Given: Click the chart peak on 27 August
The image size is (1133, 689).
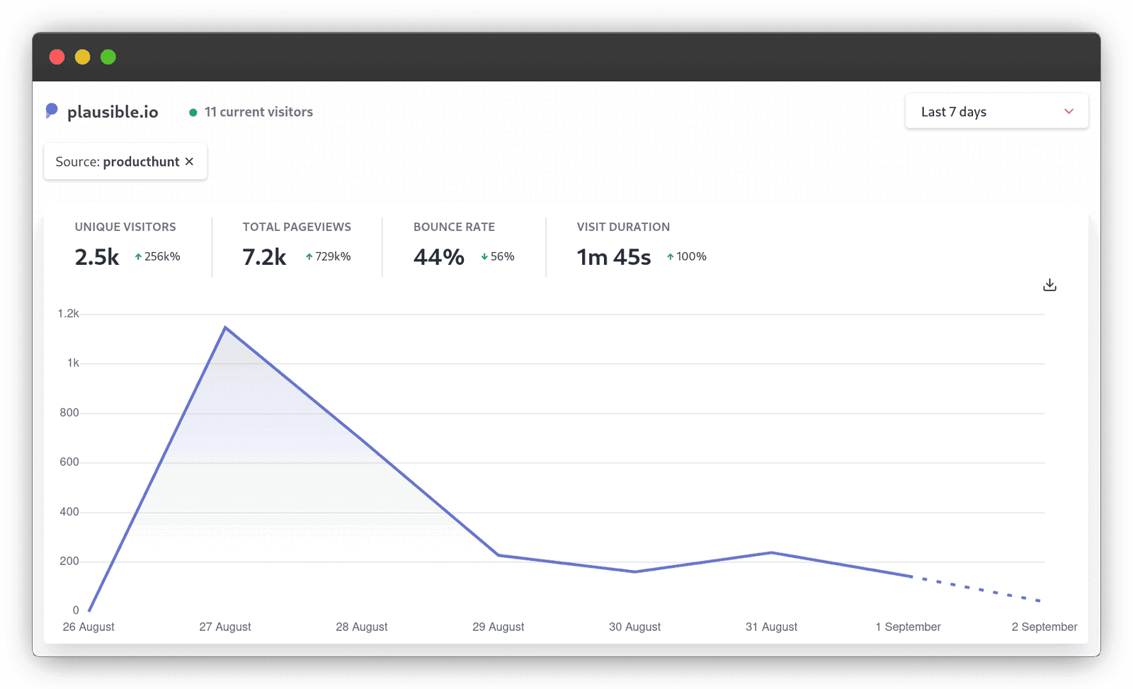Looking at the screenshot, I should tap(225, 327).
